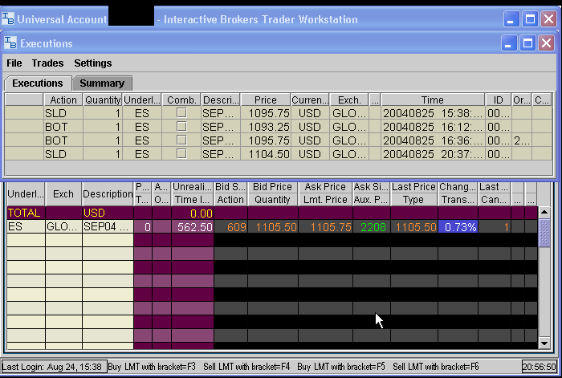Image resolution: width=562 pixels, height=378 pixels.
Task: Click the scrollbar up arrow in trading grid
Action: click(544, 212)
